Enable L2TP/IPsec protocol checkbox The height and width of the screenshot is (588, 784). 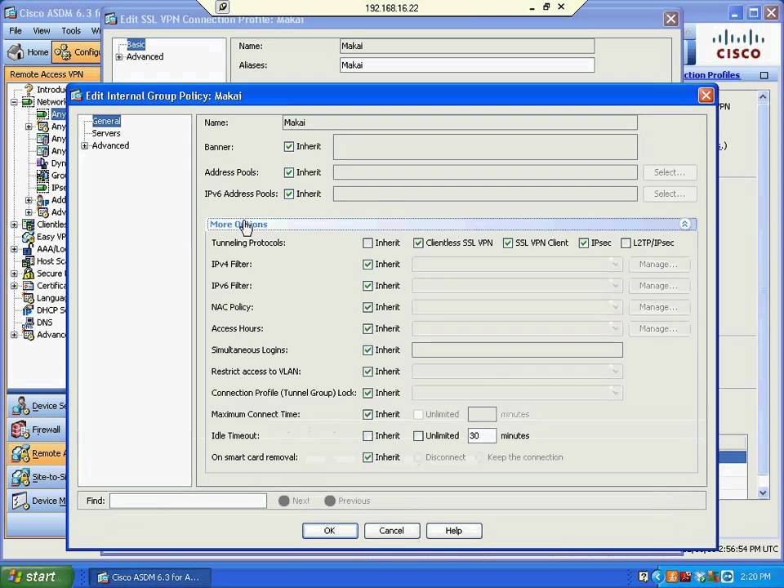625,243
